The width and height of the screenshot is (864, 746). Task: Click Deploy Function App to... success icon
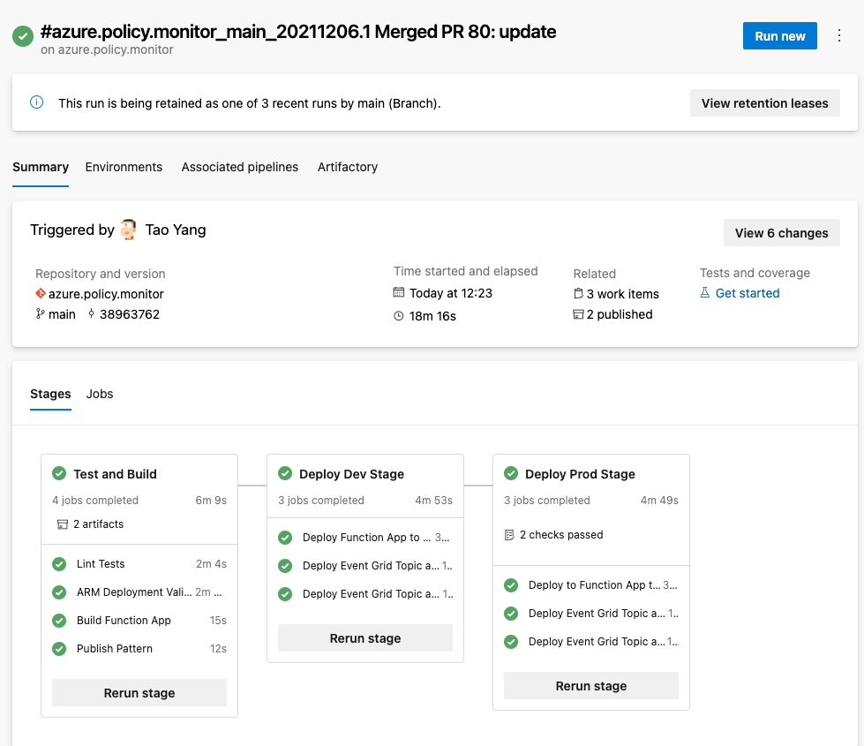click(285, 537)
